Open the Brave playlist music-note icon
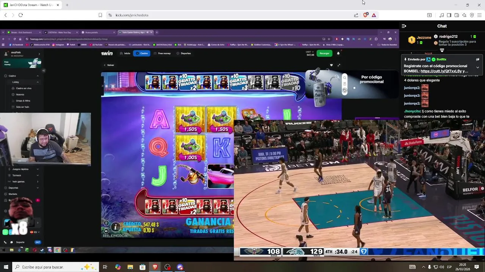 tap(441, 15)
